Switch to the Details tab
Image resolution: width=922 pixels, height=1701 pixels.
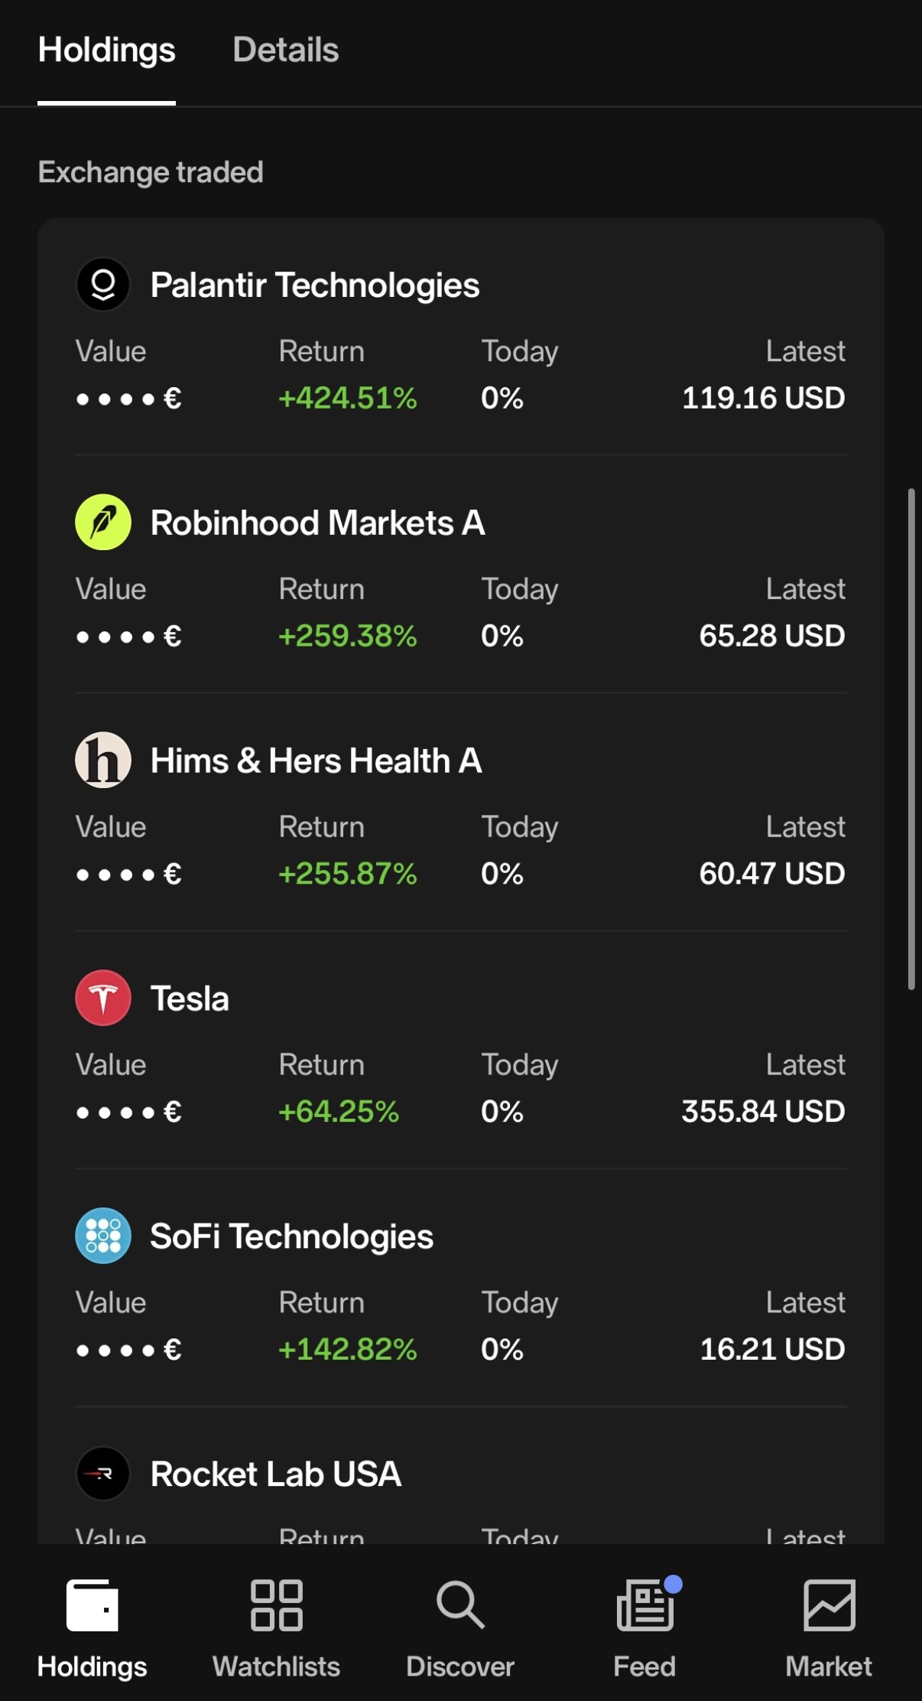click(285, 51)
